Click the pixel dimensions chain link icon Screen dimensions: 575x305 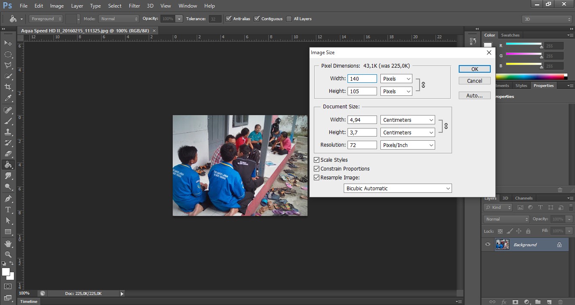[423, 85]
